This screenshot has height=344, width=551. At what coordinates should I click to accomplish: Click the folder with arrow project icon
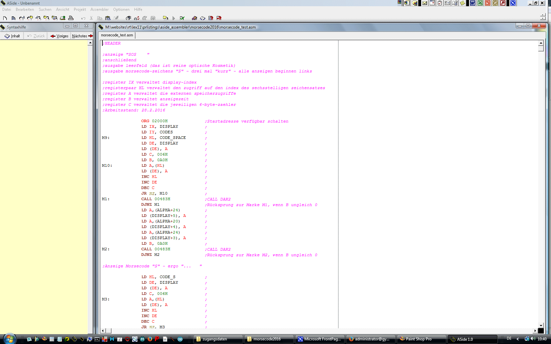tap(166, 18)
